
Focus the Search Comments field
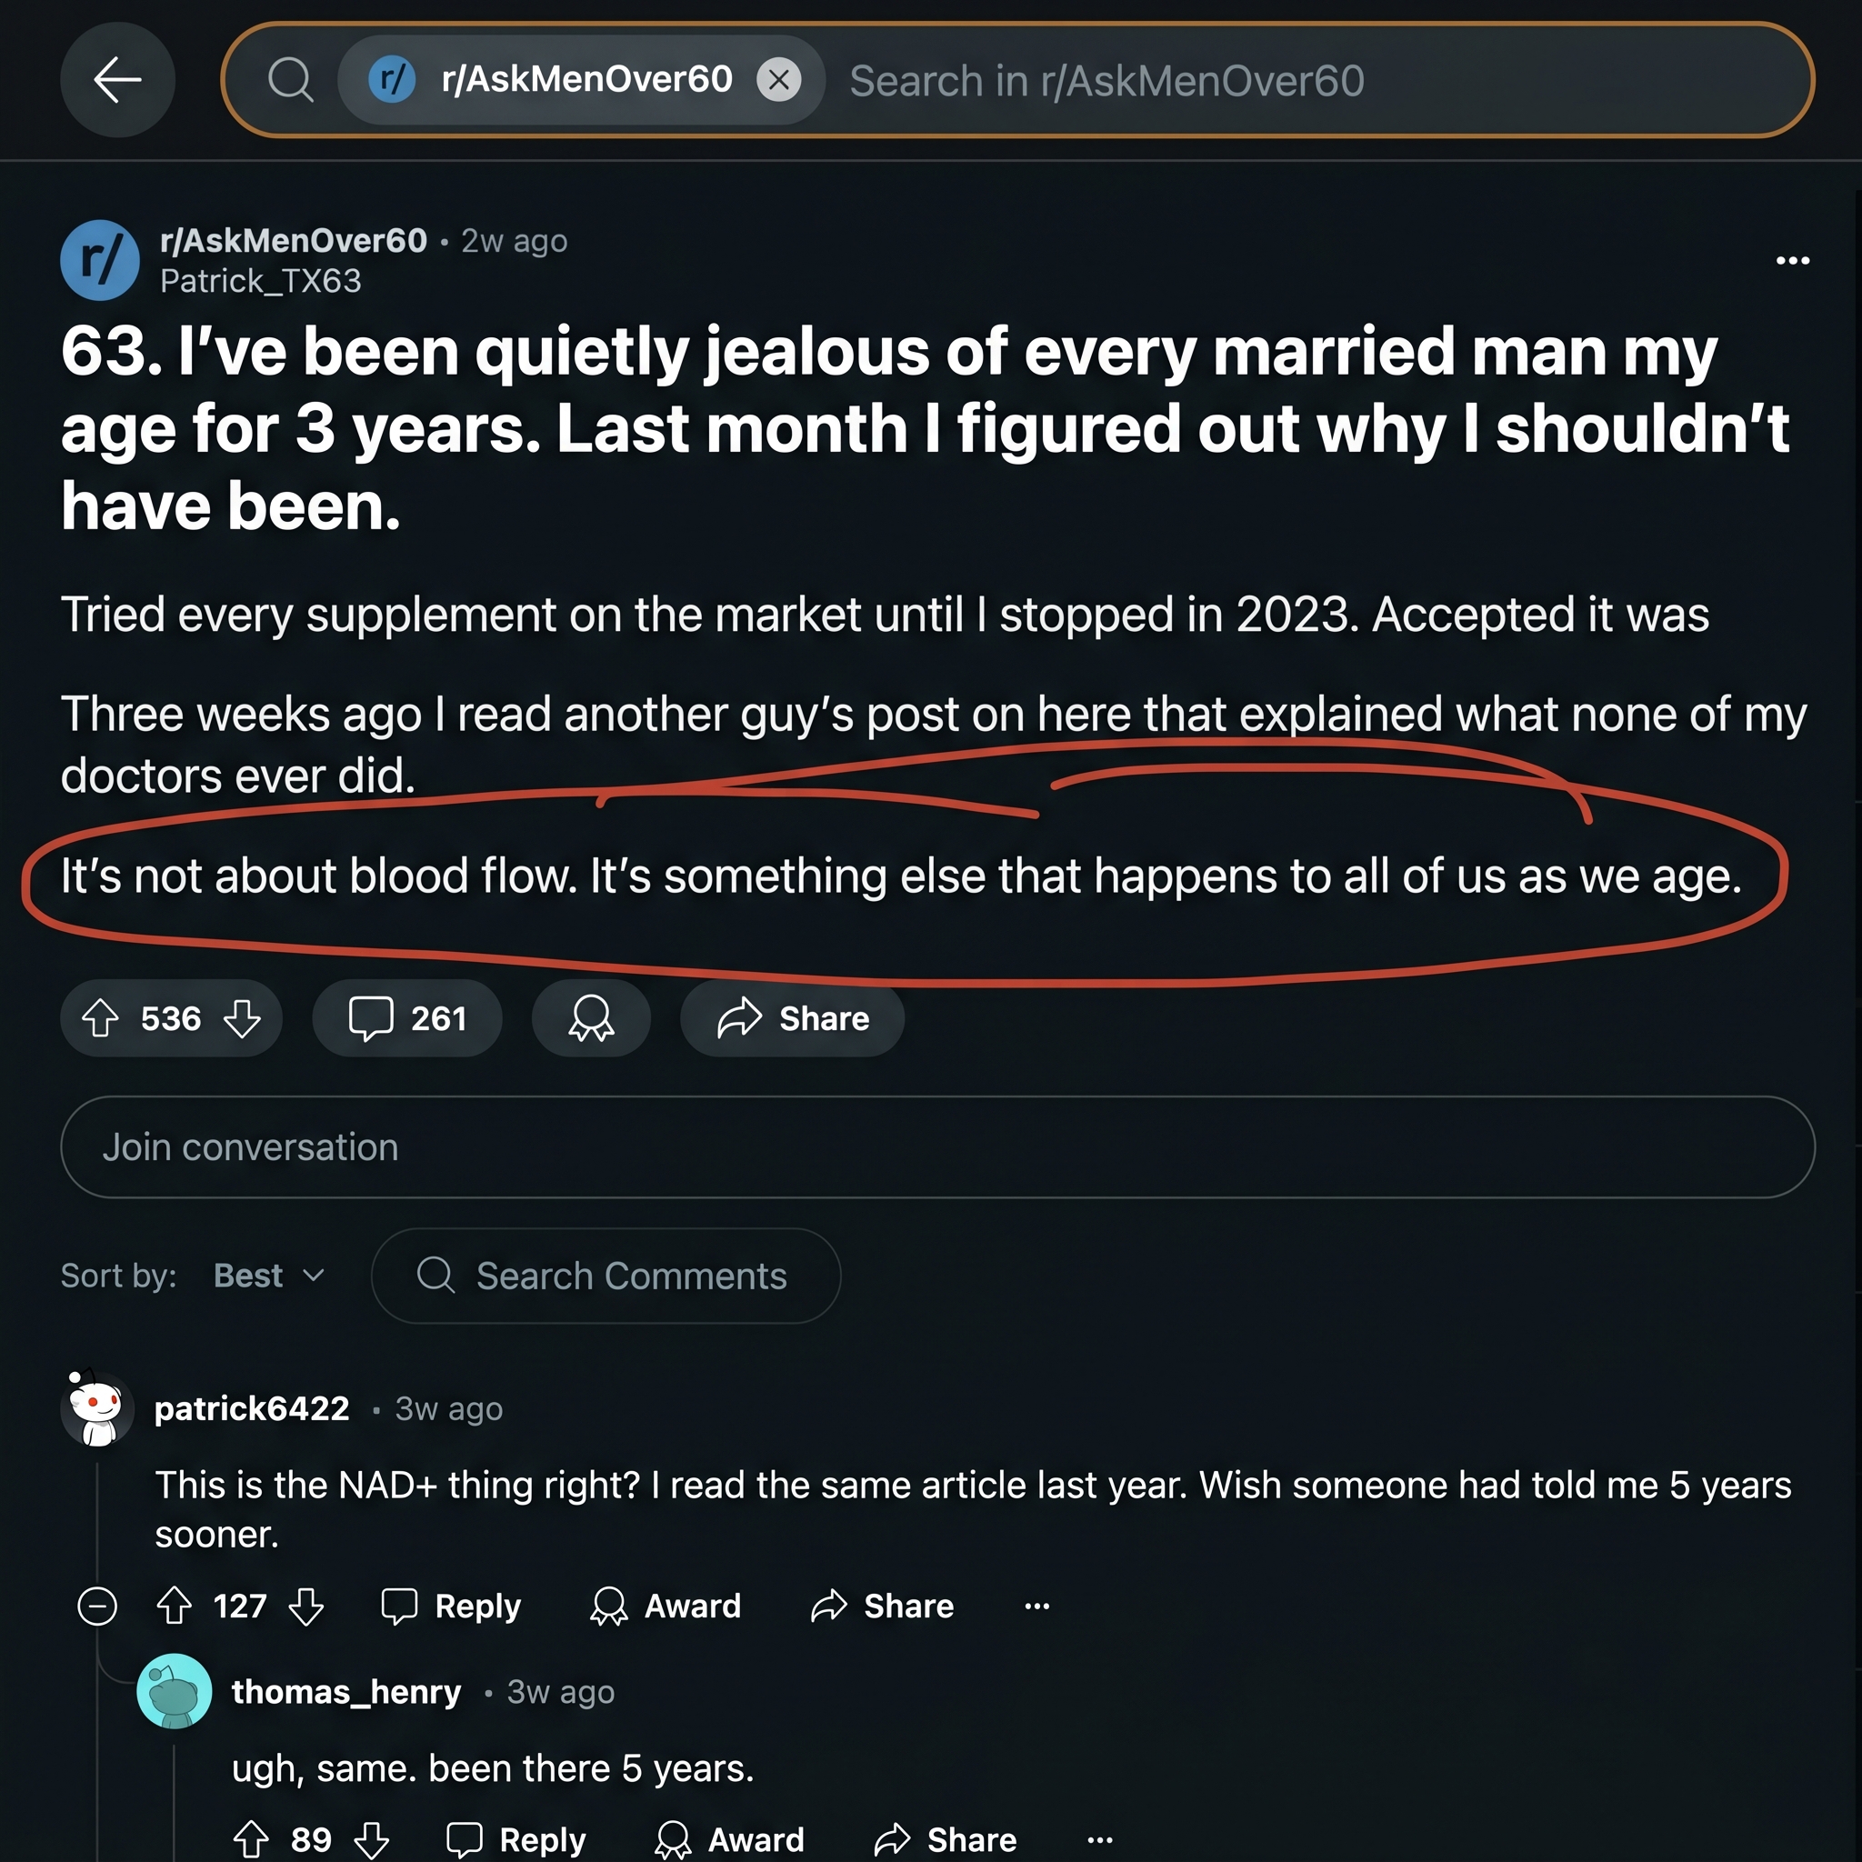tap(606, 1275)
